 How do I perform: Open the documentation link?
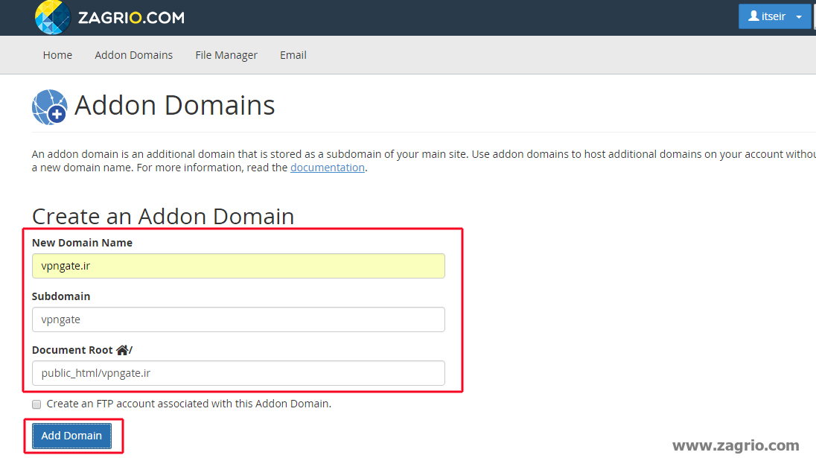tap(328, 168)
